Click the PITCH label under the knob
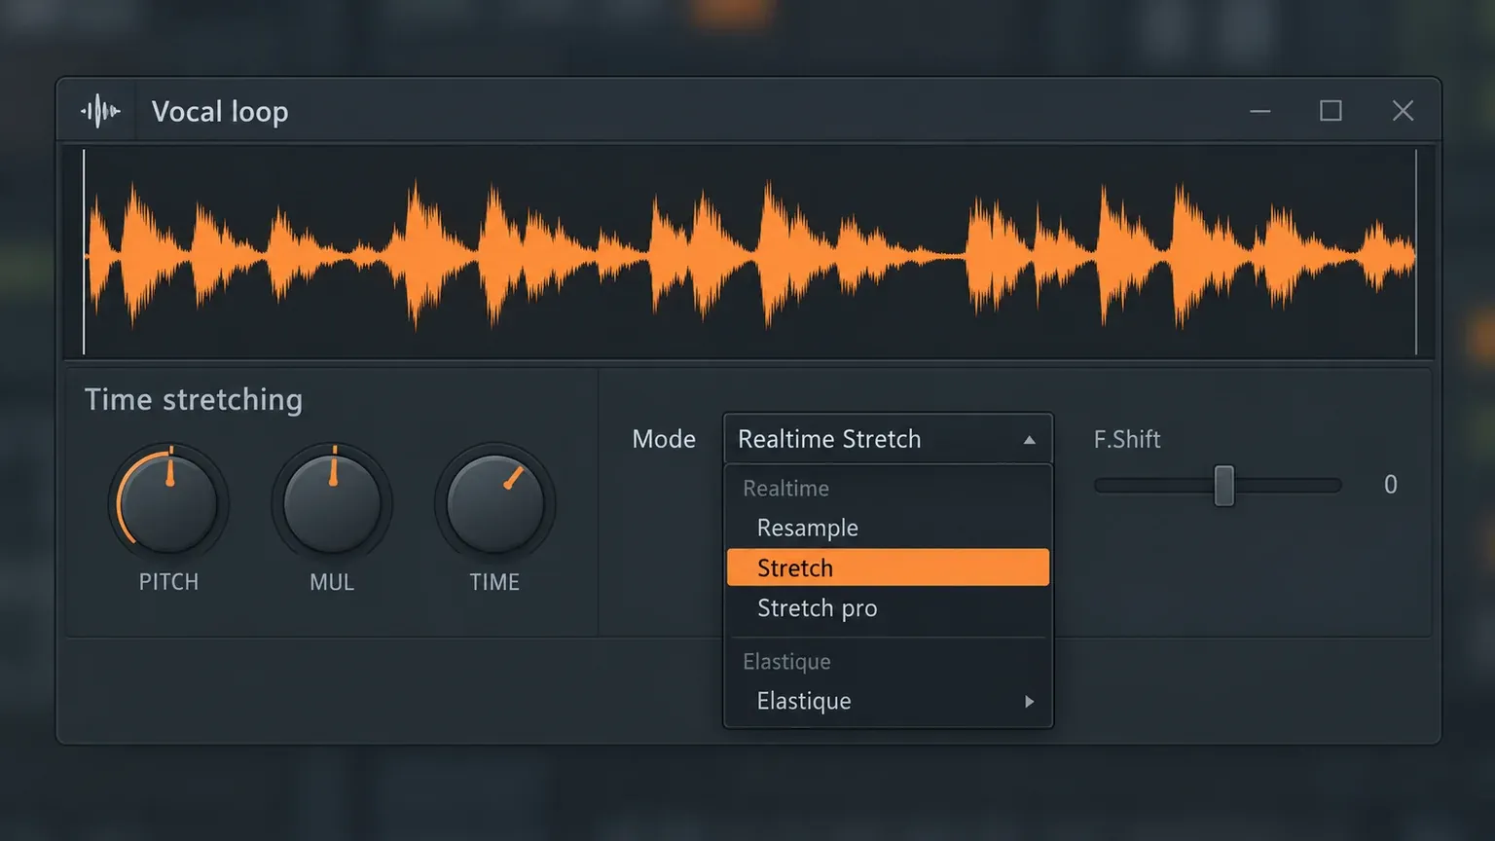 168,582
